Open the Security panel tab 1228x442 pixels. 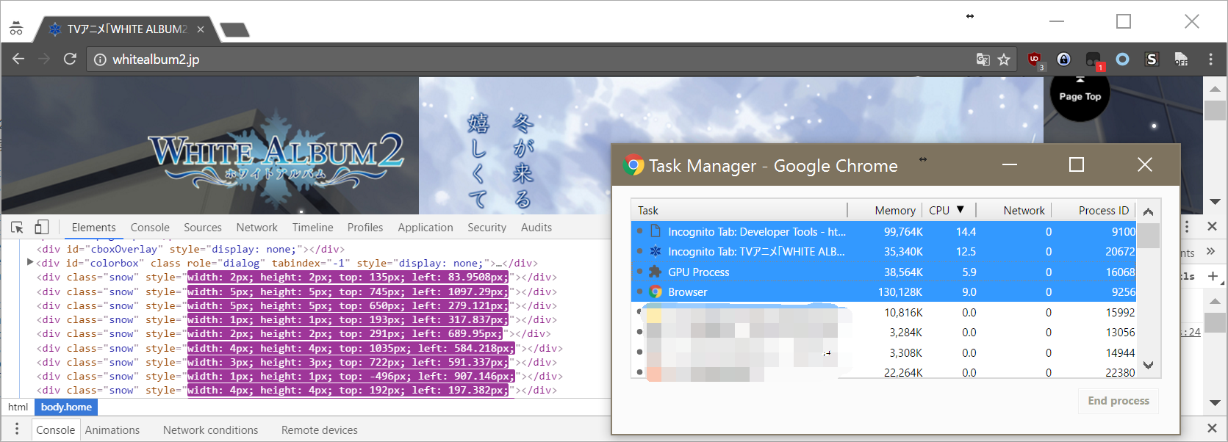pos(486,228)
